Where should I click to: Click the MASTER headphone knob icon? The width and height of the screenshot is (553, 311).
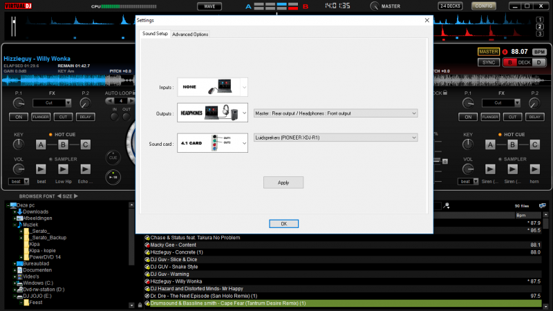(374, 6)
